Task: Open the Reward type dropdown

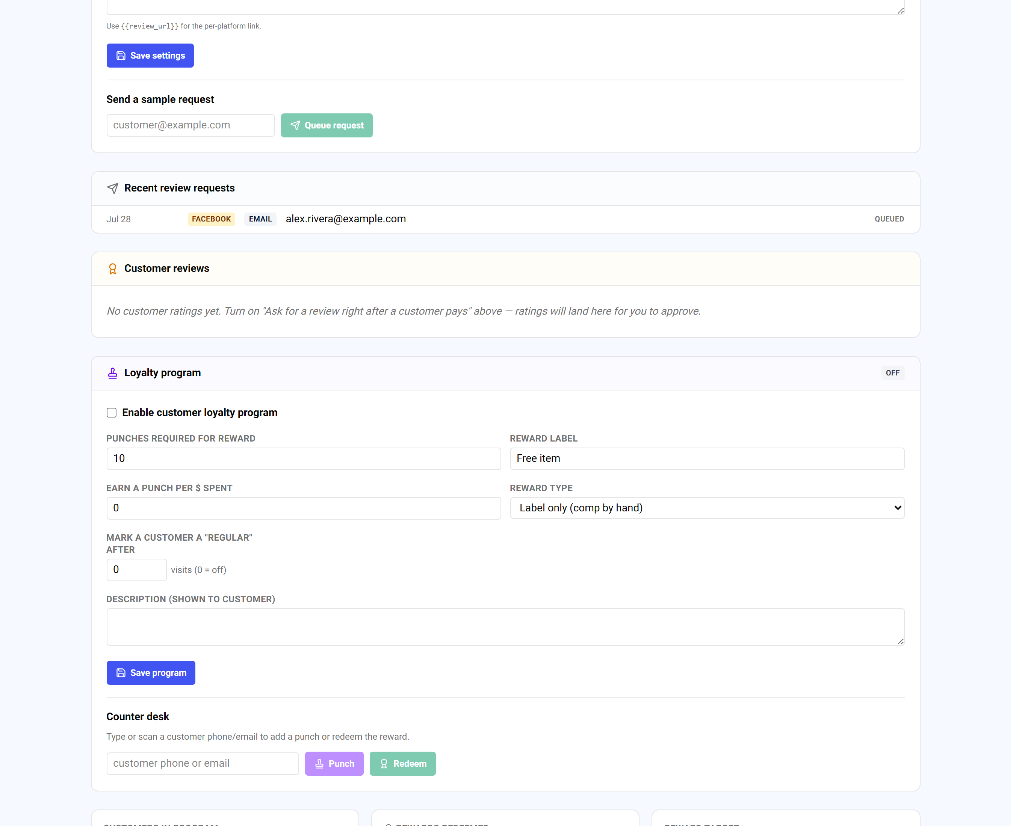Action: tap(707, 508)
